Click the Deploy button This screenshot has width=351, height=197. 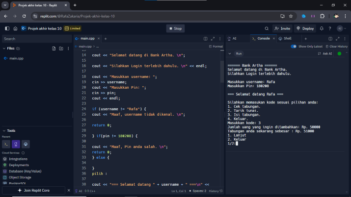point(305,28)
